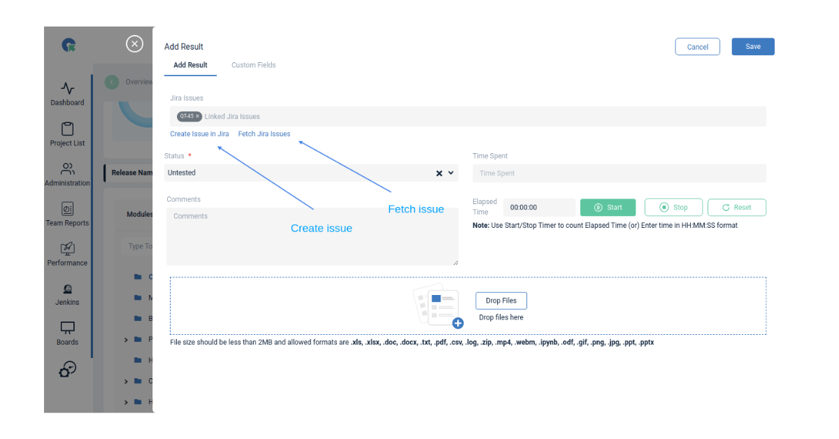Image resolution: width=839 pixels, height=439 pixels.
Task: Switch to the Custom Fields tab
Action: point(253,64)
